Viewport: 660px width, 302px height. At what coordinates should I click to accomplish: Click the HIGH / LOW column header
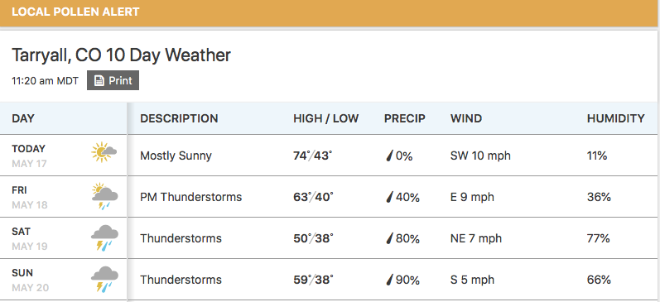pyautogui.click(x=325, y=118)
